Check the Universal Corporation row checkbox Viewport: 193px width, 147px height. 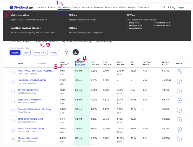13,82
